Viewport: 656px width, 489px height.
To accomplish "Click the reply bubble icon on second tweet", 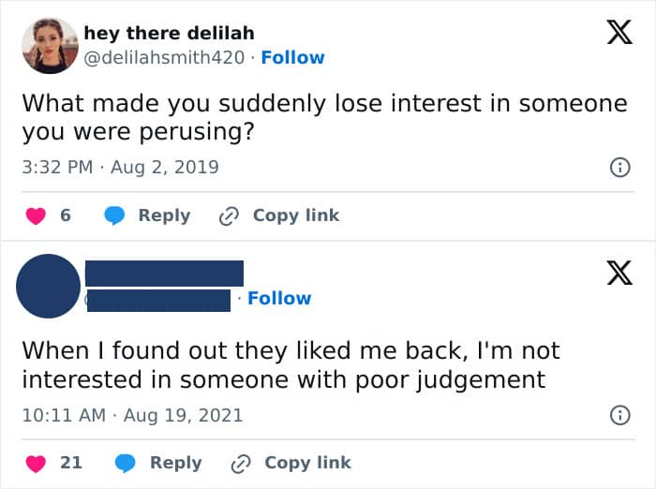I will point(126,464).
